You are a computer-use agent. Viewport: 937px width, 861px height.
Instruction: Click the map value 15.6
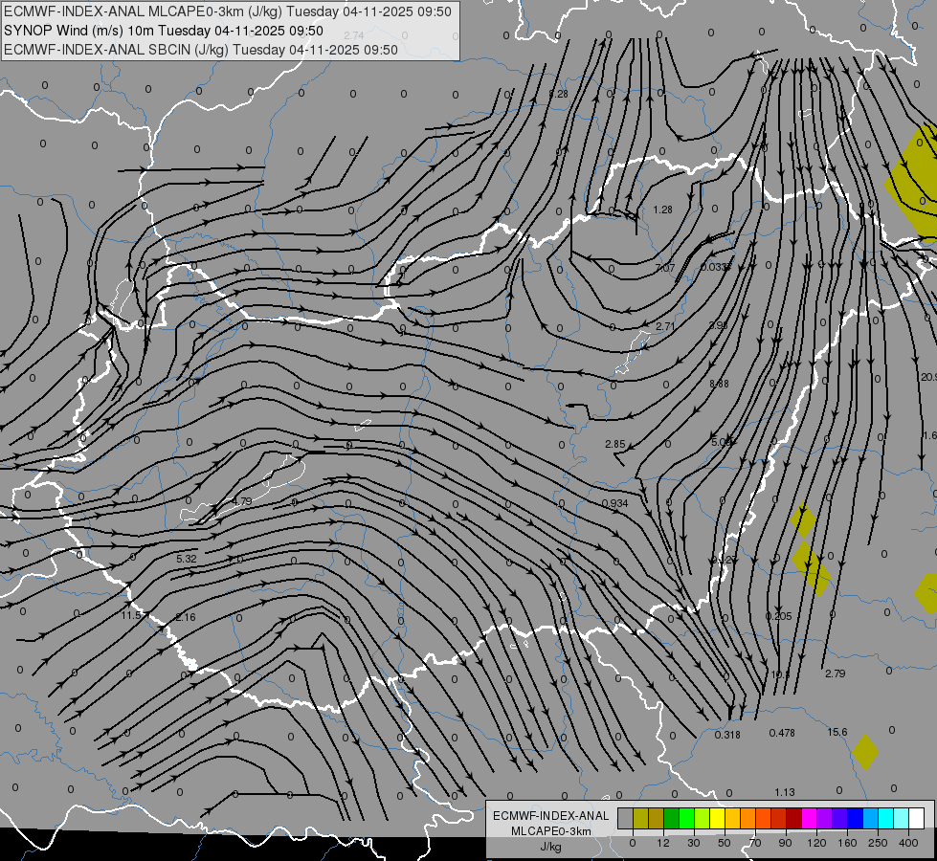[837, 732]
